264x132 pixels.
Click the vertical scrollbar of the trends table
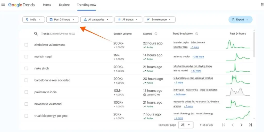(254, 44)
